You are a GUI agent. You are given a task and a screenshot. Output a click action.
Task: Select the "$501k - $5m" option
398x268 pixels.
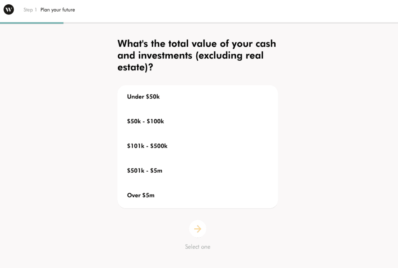pyautogui.click(x=144, y=170)
